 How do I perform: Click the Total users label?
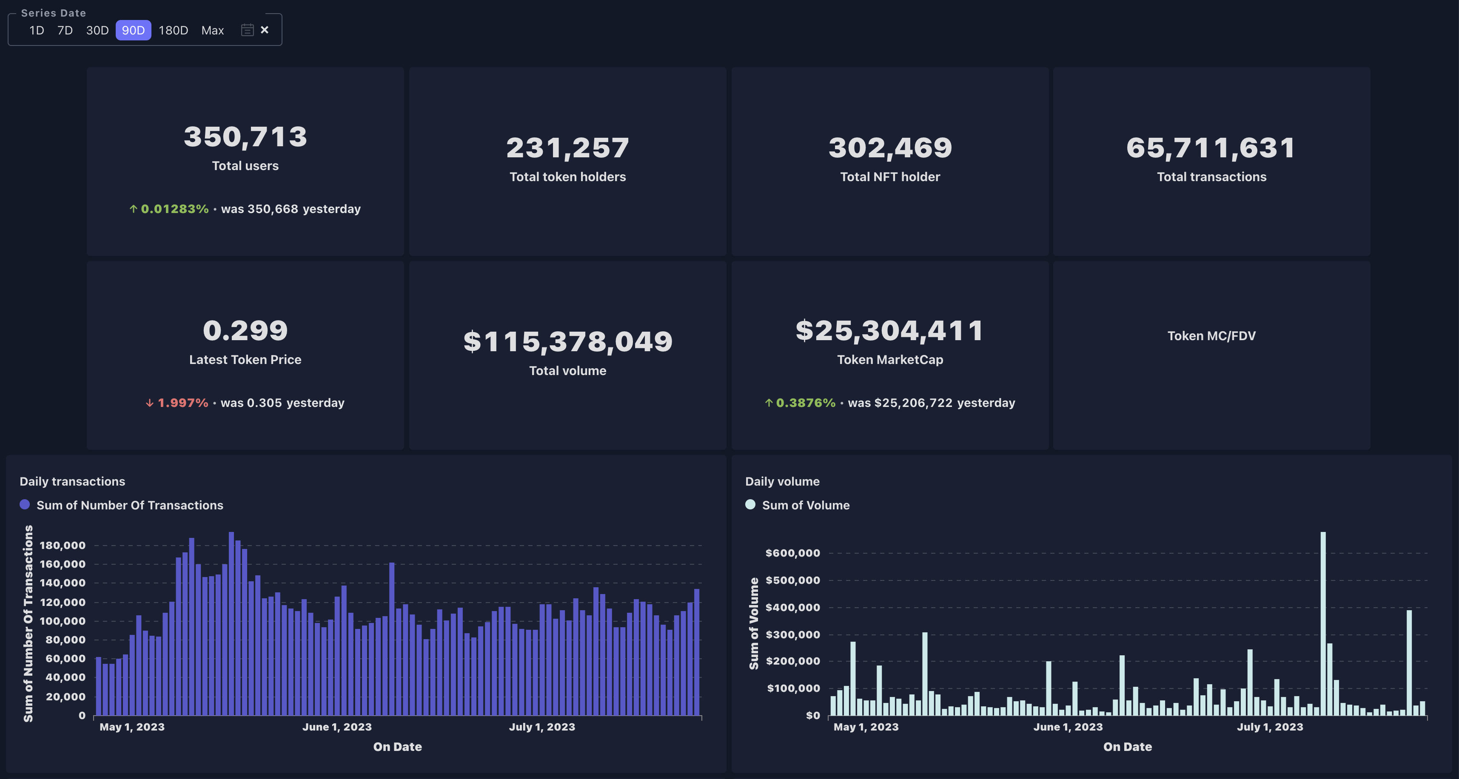click(245, 166)
